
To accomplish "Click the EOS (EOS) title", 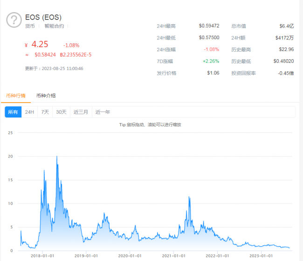I will tap(43, 17).
